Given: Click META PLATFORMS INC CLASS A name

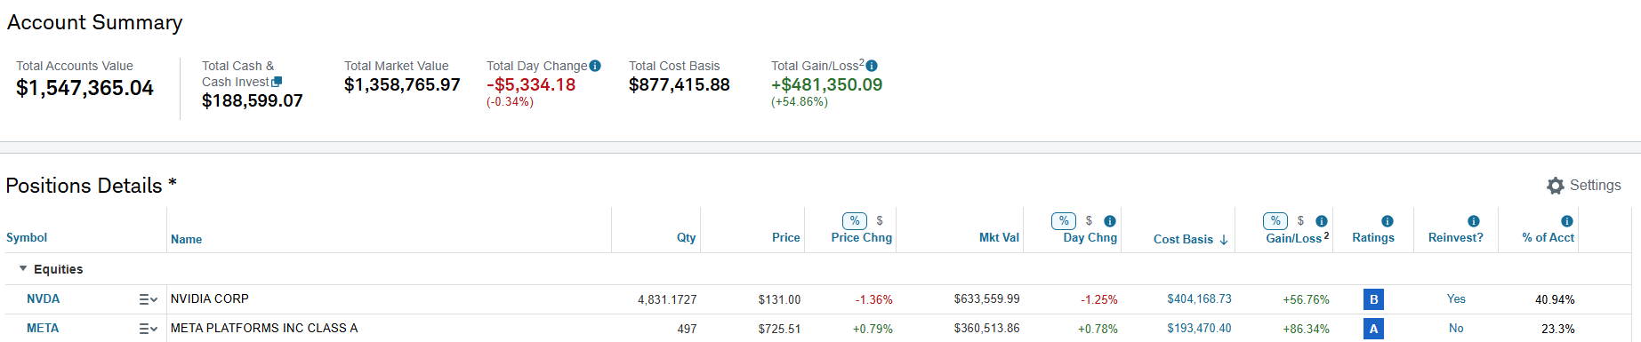Looking at the screenshot, I should coord(264,329).
